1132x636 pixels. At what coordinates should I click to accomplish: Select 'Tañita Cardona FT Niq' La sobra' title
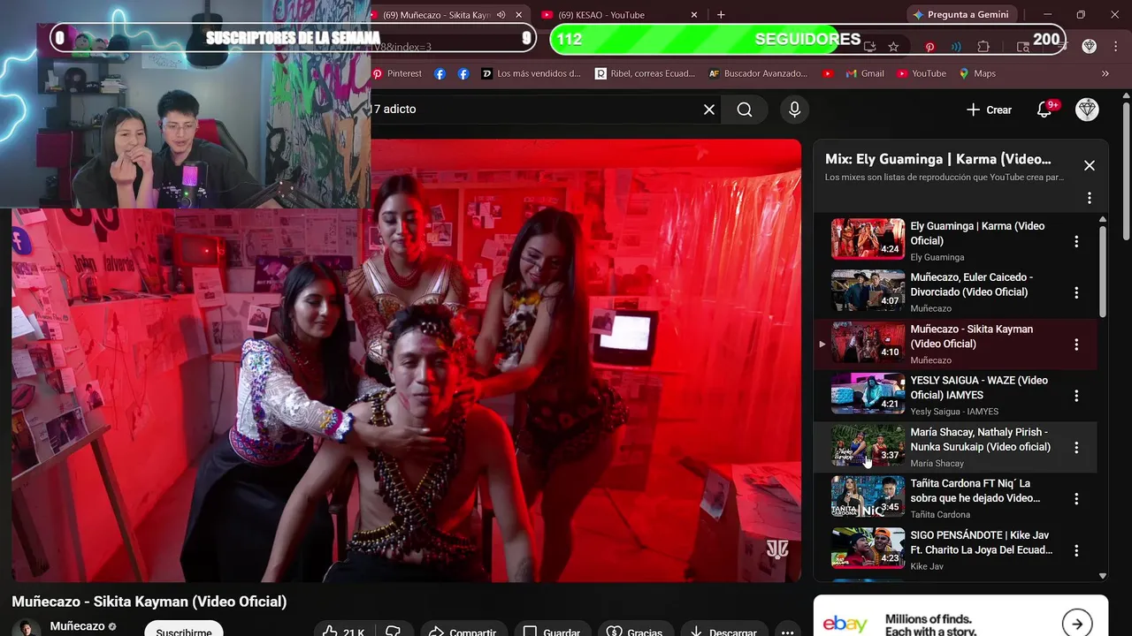[975, 491]
